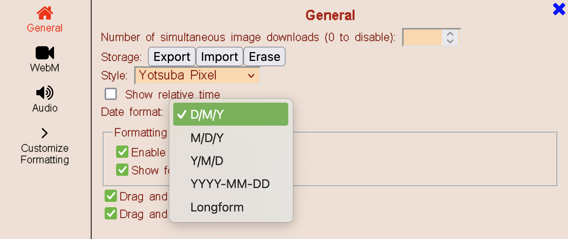Select M/D/Y date format option

207,138
